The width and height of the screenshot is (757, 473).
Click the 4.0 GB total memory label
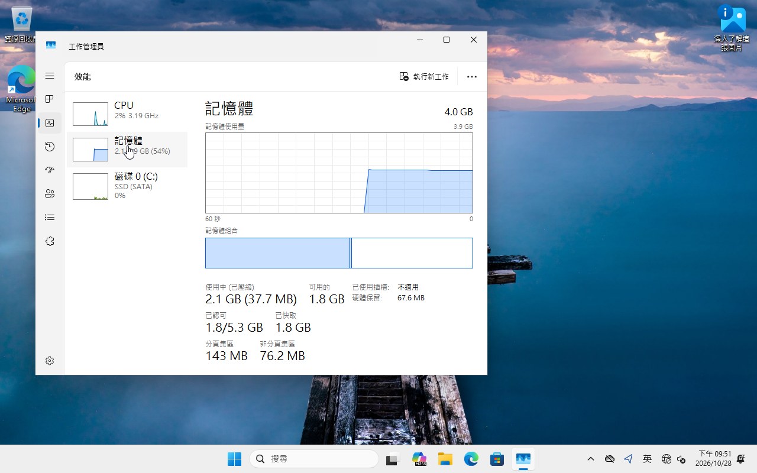coord(459,112)
